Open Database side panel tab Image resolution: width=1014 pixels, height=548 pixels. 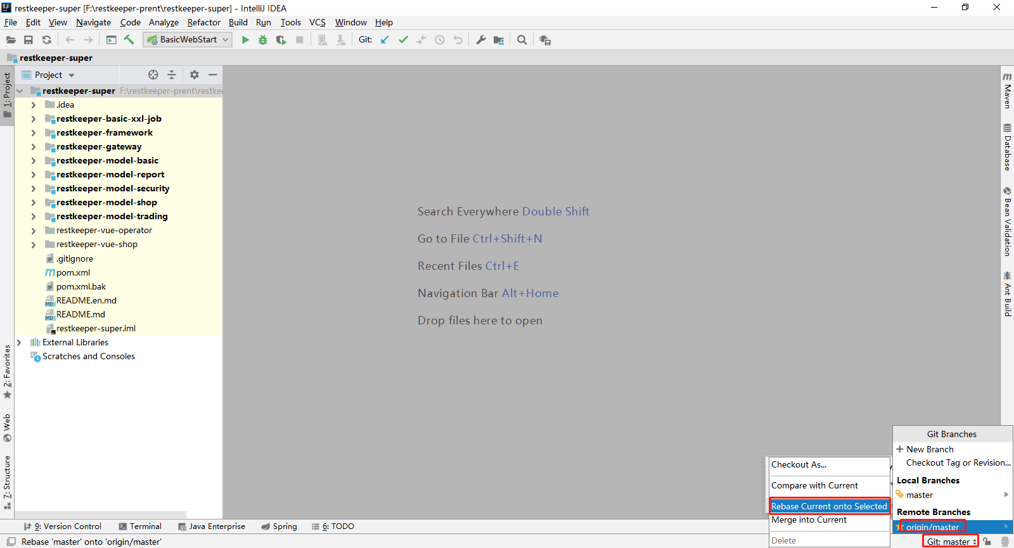pyautogui.click(x=1007, y=147)
